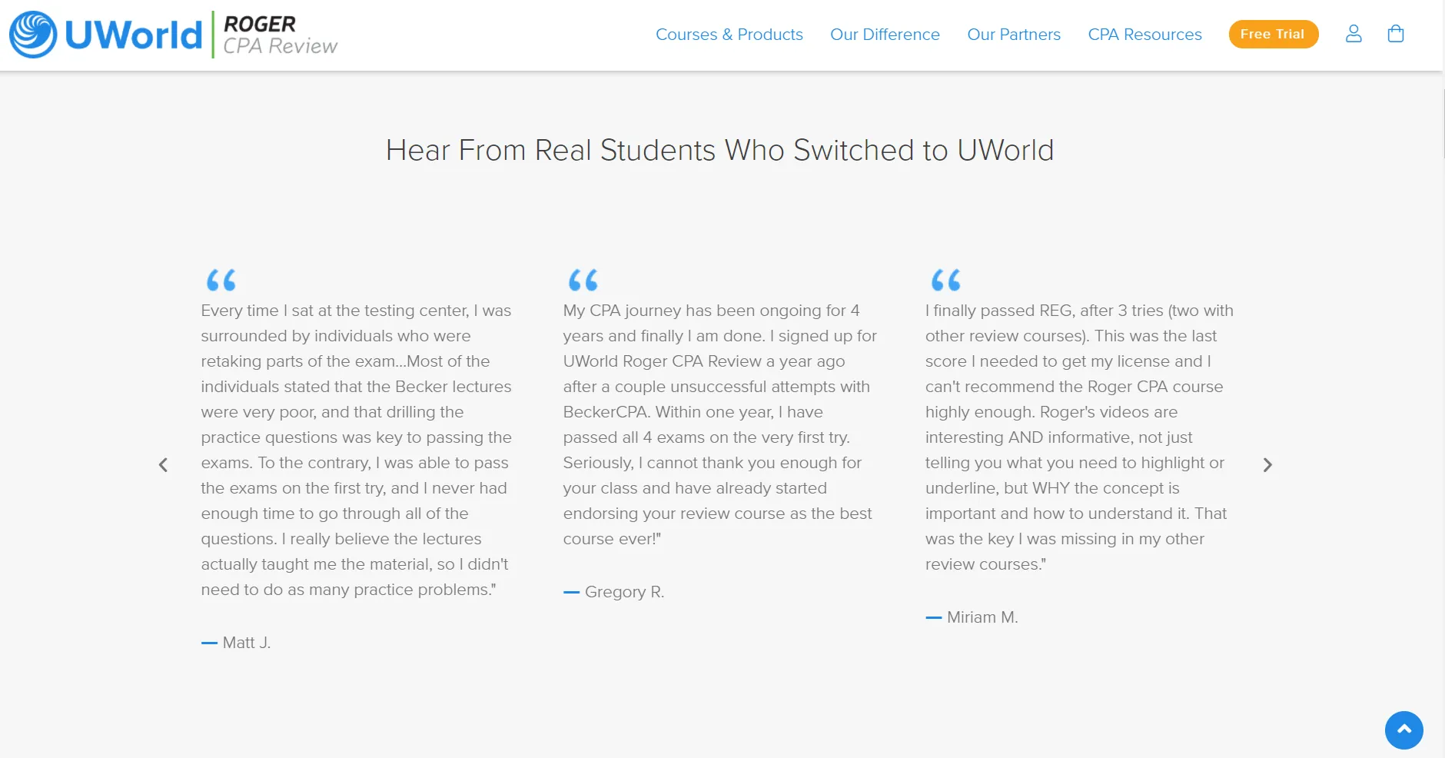Open the Courses & Products menu
The width and height of the screenshot is (1445, 758).
coord(729,35)
